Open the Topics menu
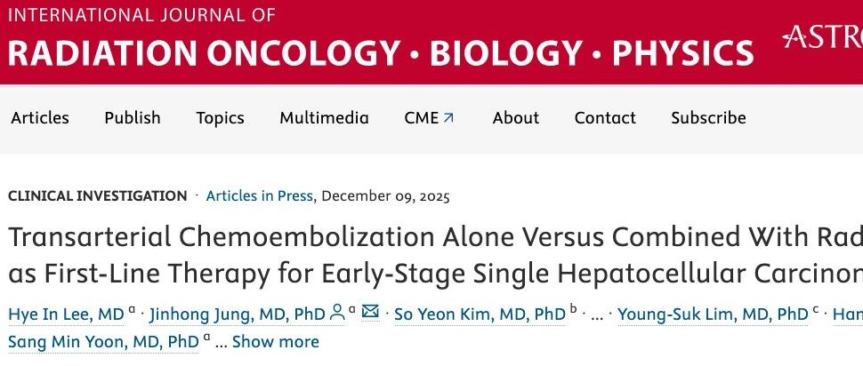This screenshot has height=366, width=863. coord(220,117)
